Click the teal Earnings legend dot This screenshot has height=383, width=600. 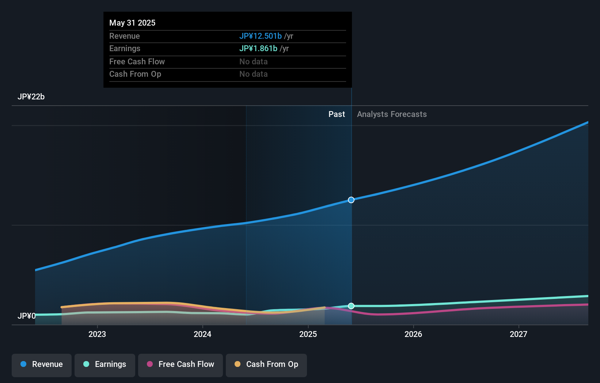pos(86,364)
